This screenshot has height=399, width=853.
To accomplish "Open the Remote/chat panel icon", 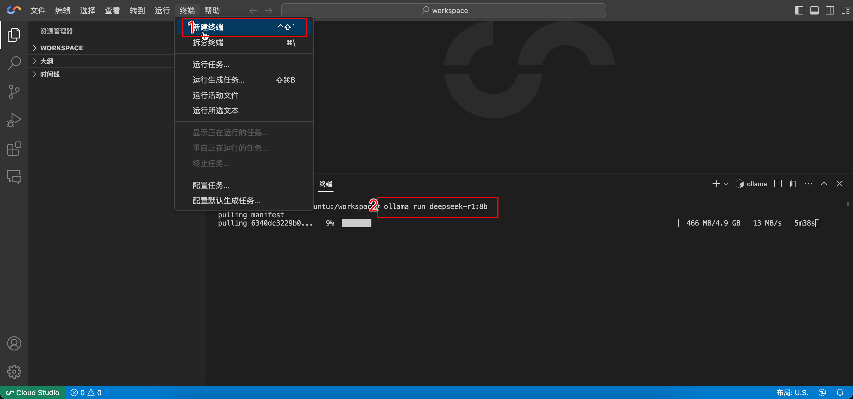I will point(14,177).
